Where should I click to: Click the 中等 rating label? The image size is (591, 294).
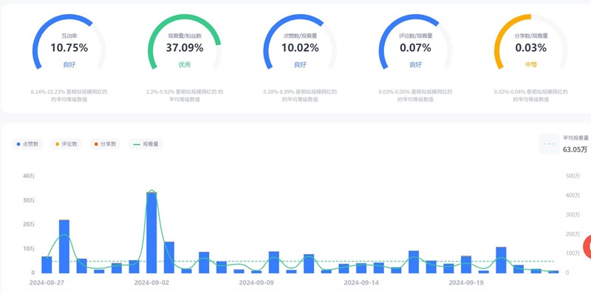click(x=530, y=64)
